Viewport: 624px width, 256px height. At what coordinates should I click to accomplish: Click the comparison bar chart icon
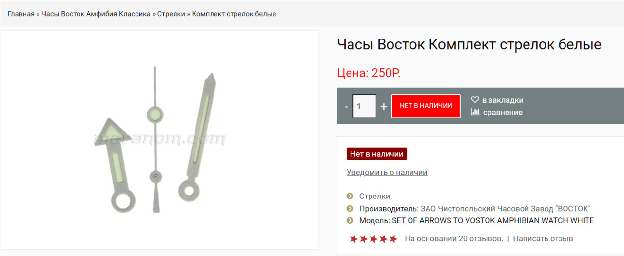pyautogui.click(x=475, y=112)
